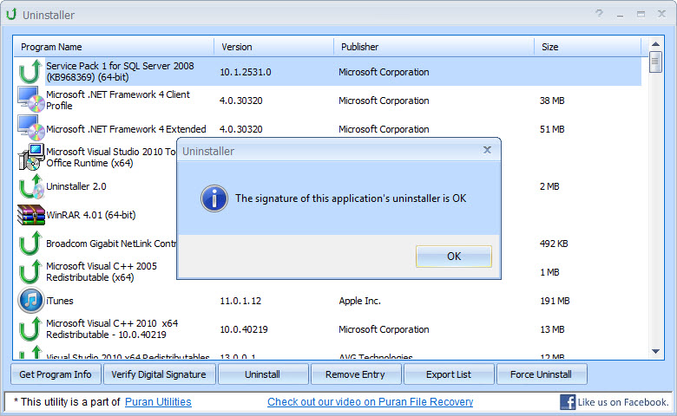Click the 492 KB size cell
Screen dimensions: 677x416
coord(554,244)
